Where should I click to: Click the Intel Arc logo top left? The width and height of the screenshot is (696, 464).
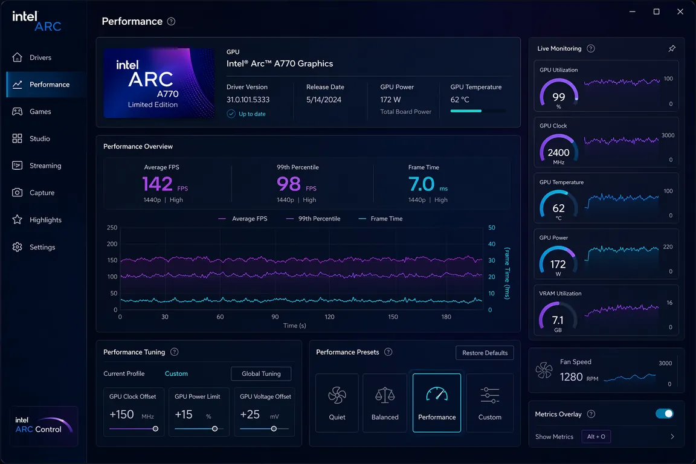(x=36, y=21)
